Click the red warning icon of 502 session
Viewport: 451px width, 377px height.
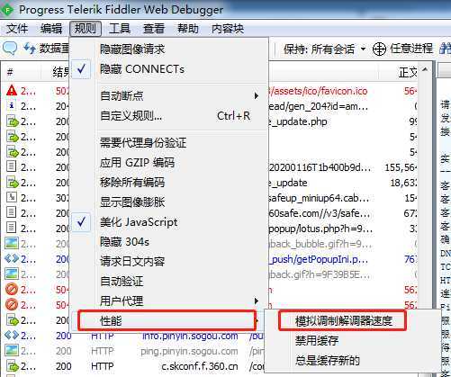point(12,90)
